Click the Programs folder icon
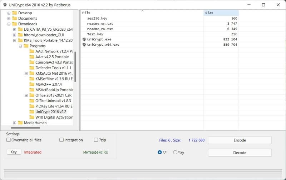The width and height of the screenshot is (286, 180). coord(26,46)
